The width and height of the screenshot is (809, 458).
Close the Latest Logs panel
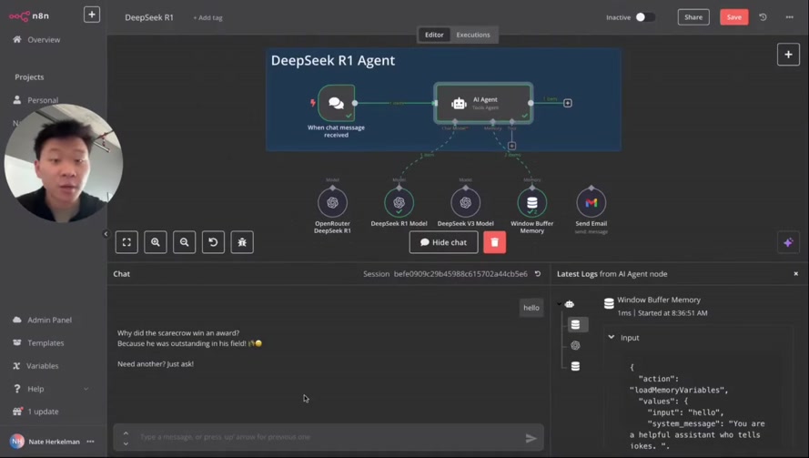(795, 274)
